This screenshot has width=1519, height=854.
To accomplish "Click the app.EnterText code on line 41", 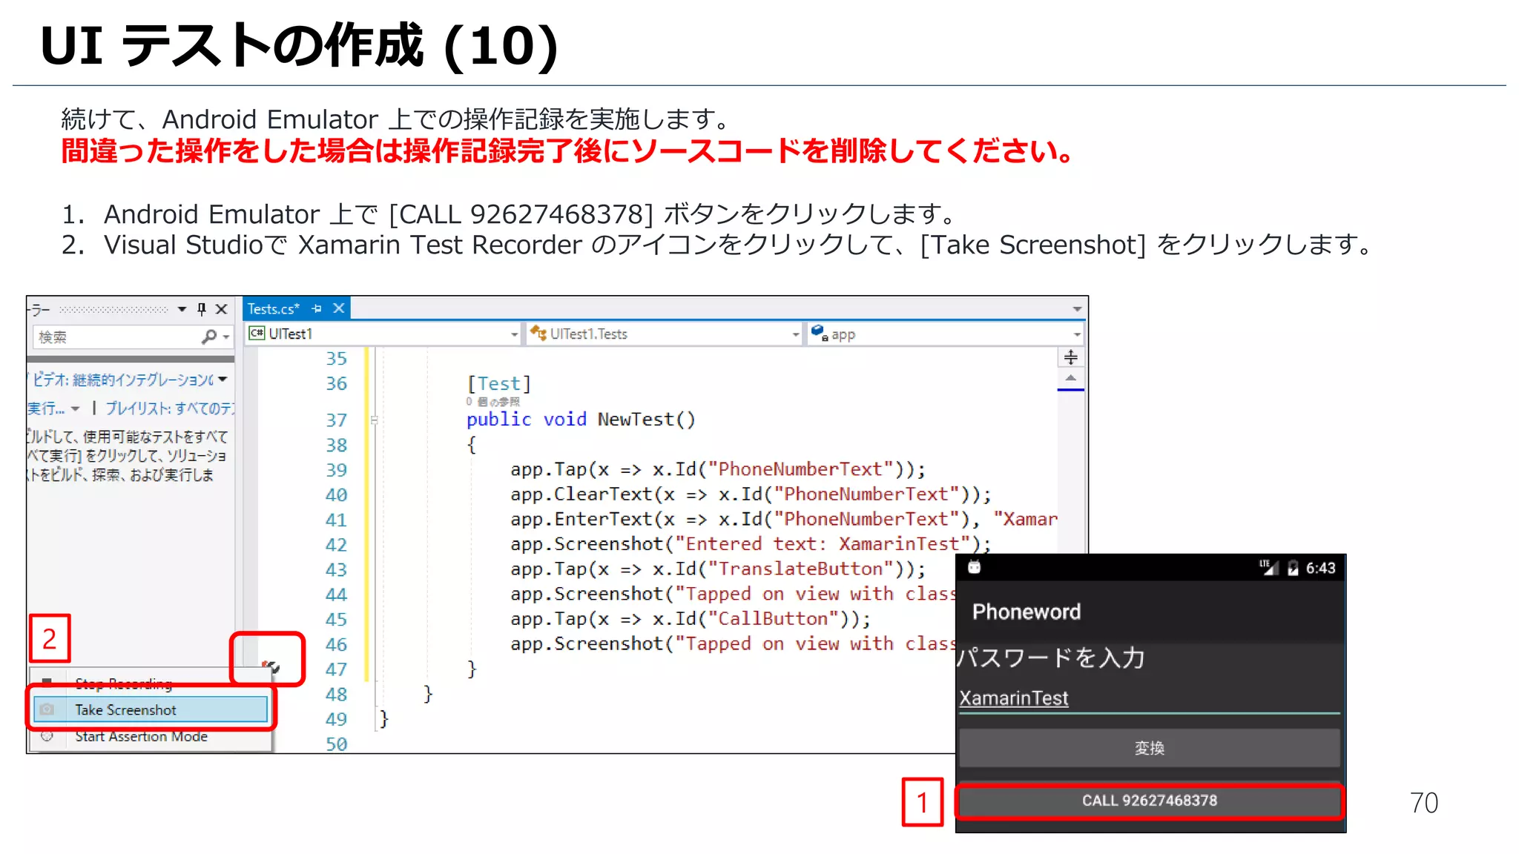I will coord(784,520).
